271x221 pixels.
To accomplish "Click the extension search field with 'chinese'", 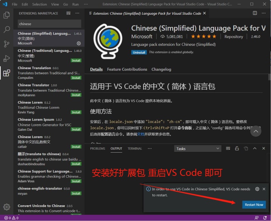I will point(49,24).
